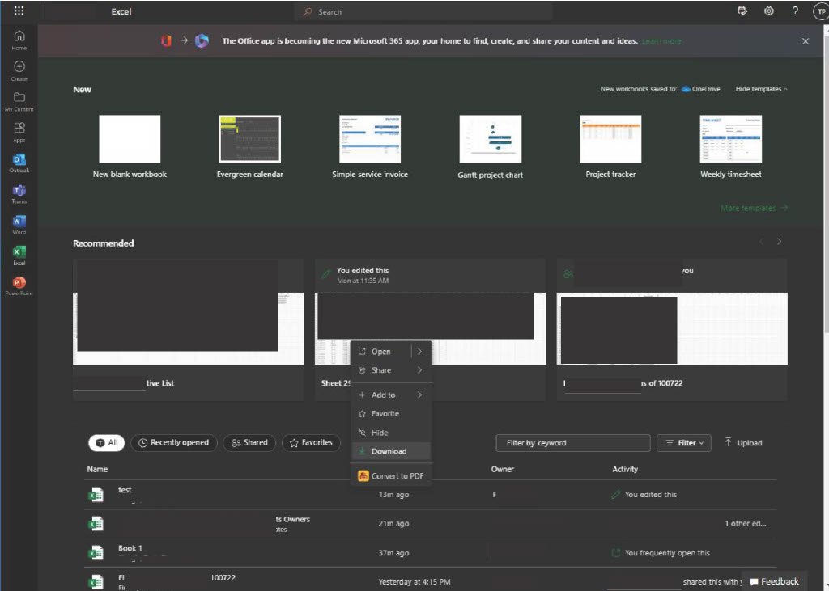Click the 'Yesterday at 4:15 PM' file row
829x591 pixels.
tap(431, 581)
